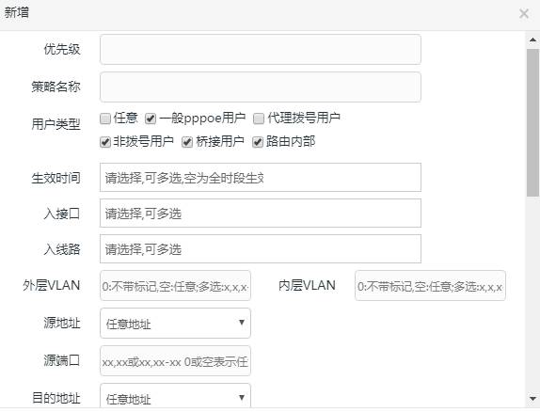This screenshot has width=540, height=412.
Task: Enable the 代理拨号用户 checkbox
Action: 259,119
